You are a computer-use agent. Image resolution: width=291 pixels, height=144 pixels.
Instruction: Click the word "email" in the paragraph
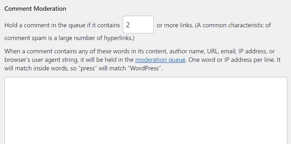(230, 51)
